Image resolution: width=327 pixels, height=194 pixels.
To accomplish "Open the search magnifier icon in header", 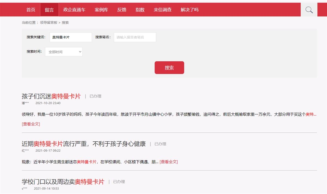I will [x=309, y=10].
